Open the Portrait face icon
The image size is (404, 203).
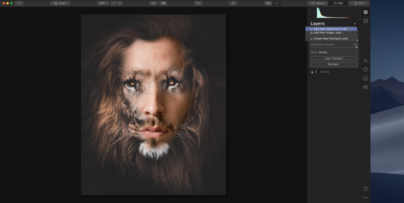(365, 78)
